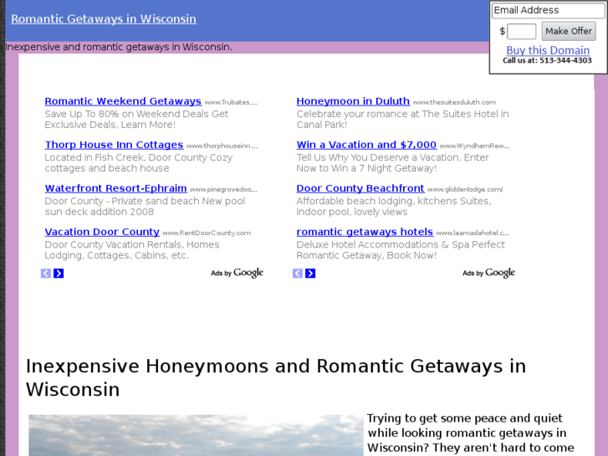
Task: Click 'Save Up To 80% on Weekend Deals' description
Action: (x=136, y=119)
